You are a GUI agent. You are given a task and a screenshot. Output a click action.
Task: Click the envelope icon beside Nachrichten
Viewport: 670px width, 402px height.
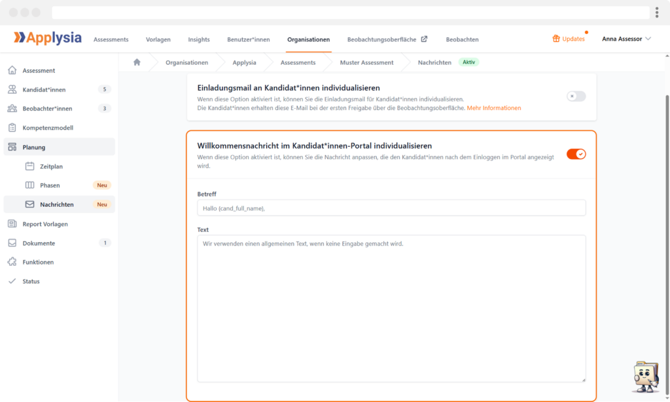[x=29, y=204]
